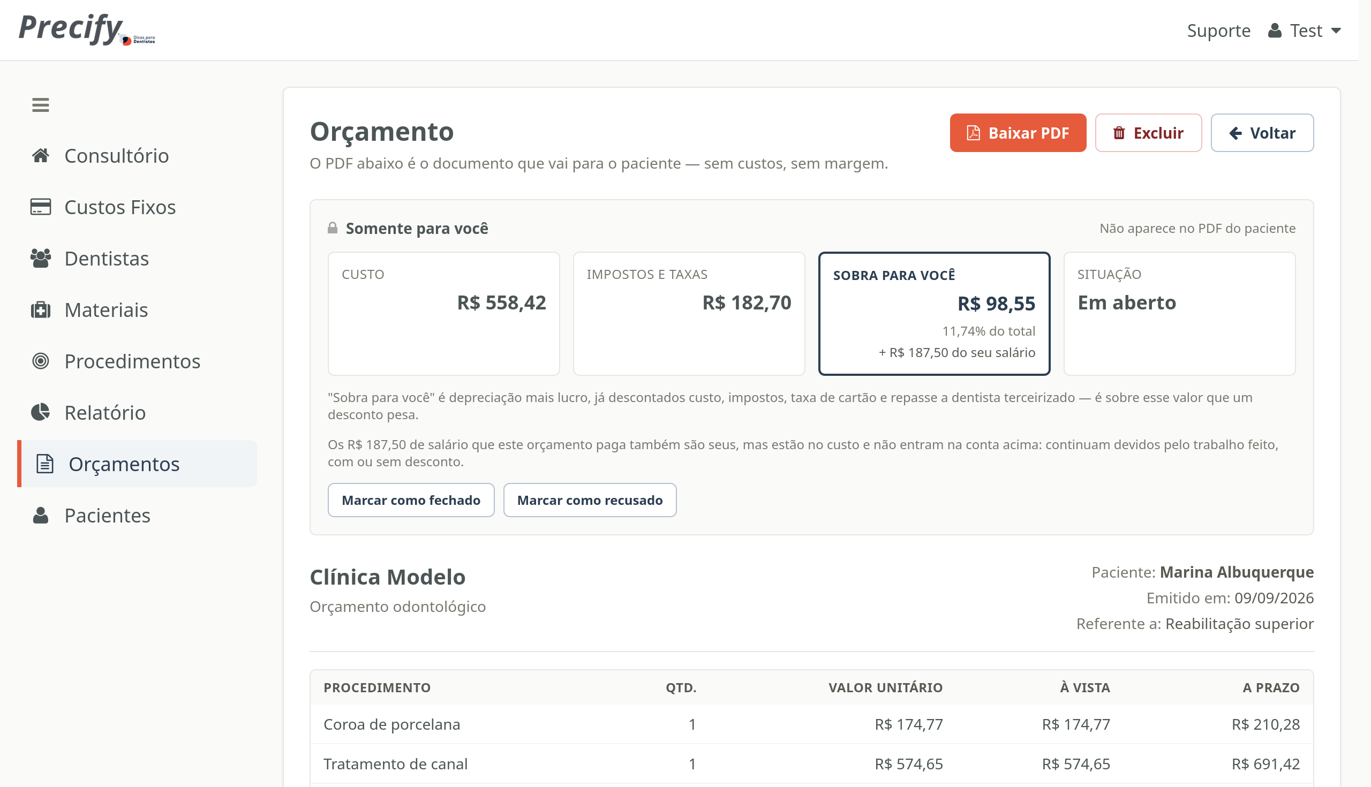Open the Relatório page

137,412
